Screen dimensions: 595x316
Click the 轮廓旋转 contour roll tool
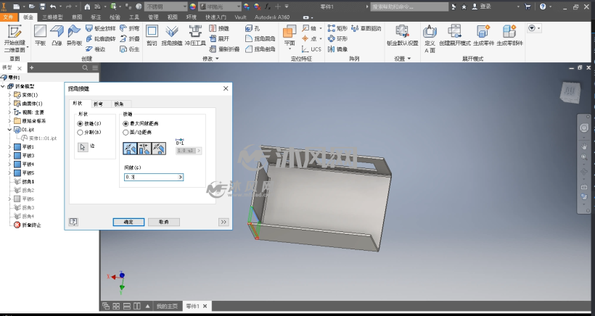(100, 38)
